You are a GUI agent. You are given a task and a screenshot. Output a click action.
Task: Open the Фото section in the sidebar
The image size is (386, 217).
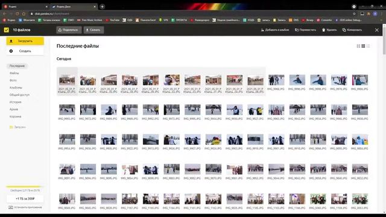pos(13,80)
